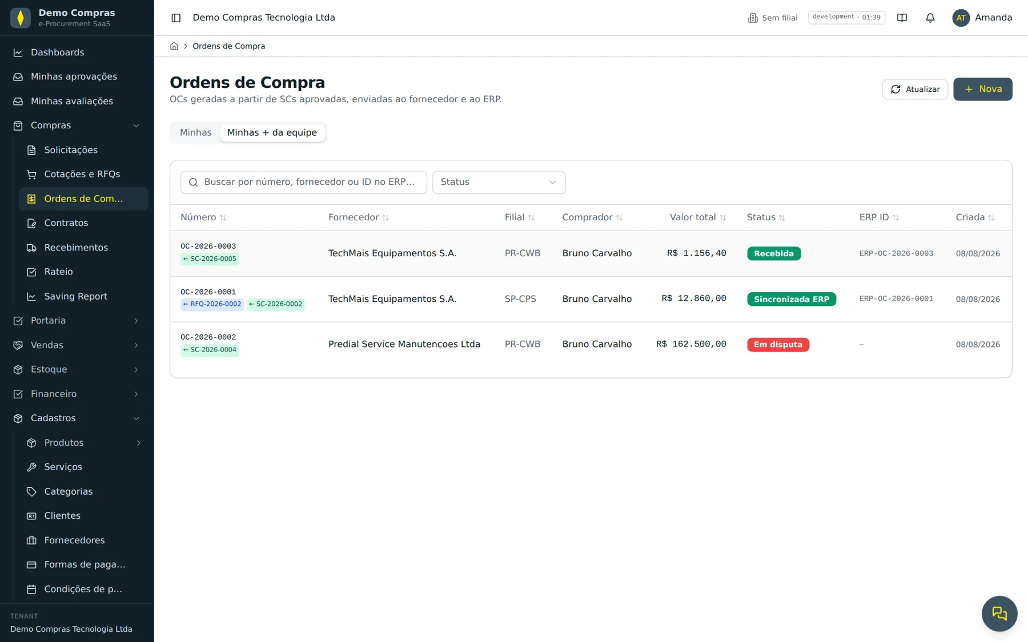Screen dimensions: 1028x642
Task: Go to home via breadcrumb house icon
Action: tap(174, 46)
